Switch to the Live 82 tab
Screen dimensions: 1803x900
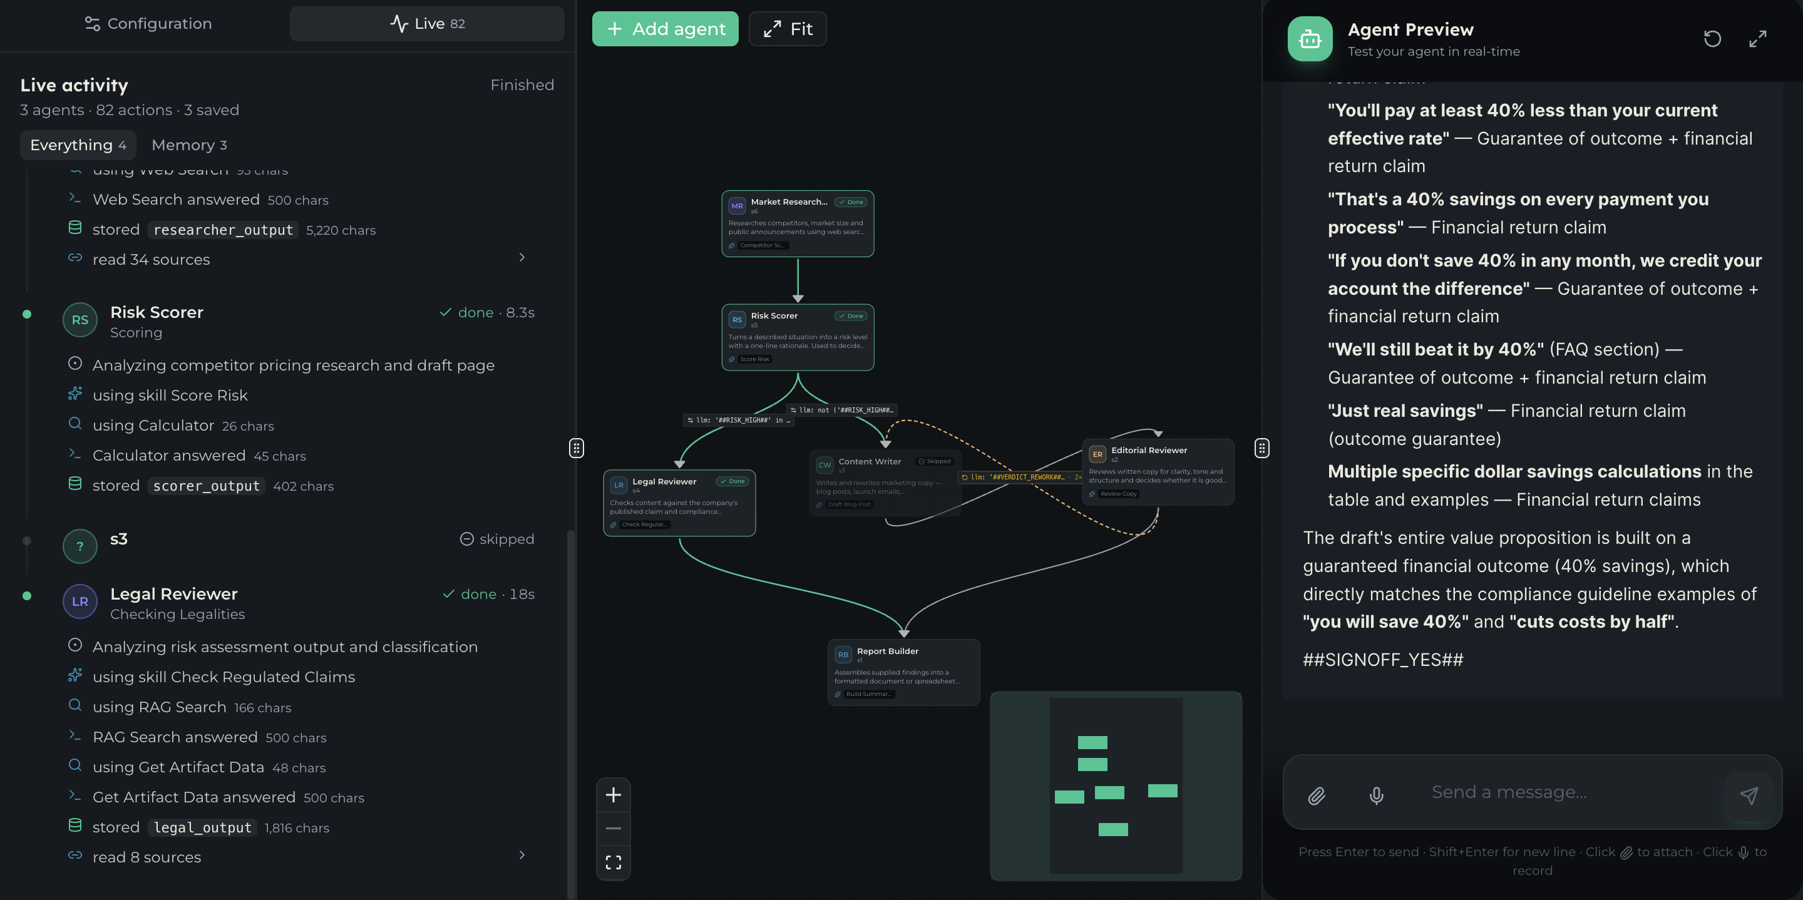(x=427, y=24)
